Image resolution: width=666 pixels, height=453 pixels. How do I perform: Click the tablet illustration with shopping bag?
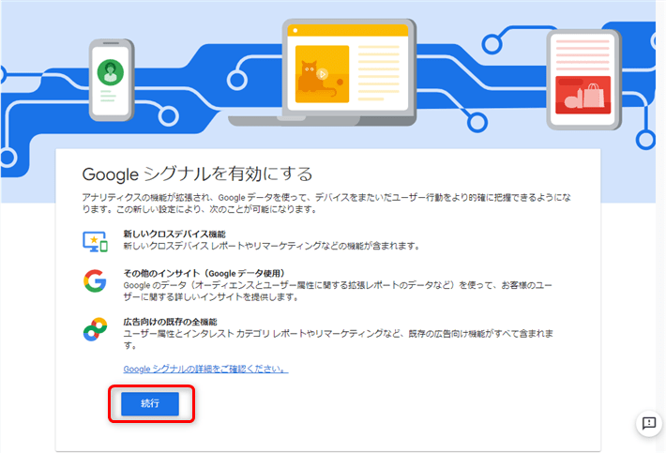tap(583, 80)
